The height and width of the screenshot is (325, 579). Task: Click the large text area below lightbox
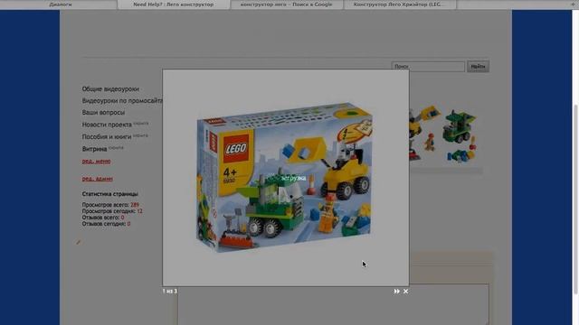(333, 305)
